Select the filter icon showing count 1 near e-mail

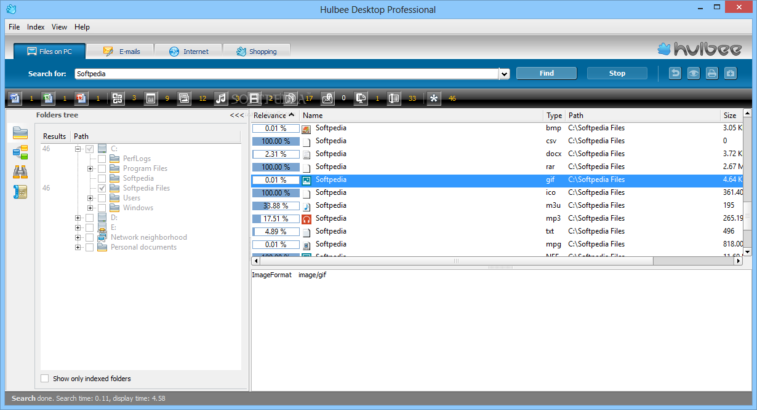click(361, 98)
